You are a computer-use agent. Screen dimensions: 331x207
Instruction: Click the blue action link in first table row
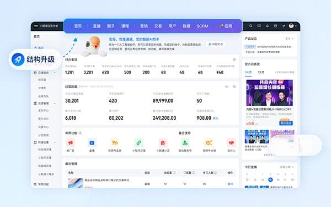tap(230, 184)
